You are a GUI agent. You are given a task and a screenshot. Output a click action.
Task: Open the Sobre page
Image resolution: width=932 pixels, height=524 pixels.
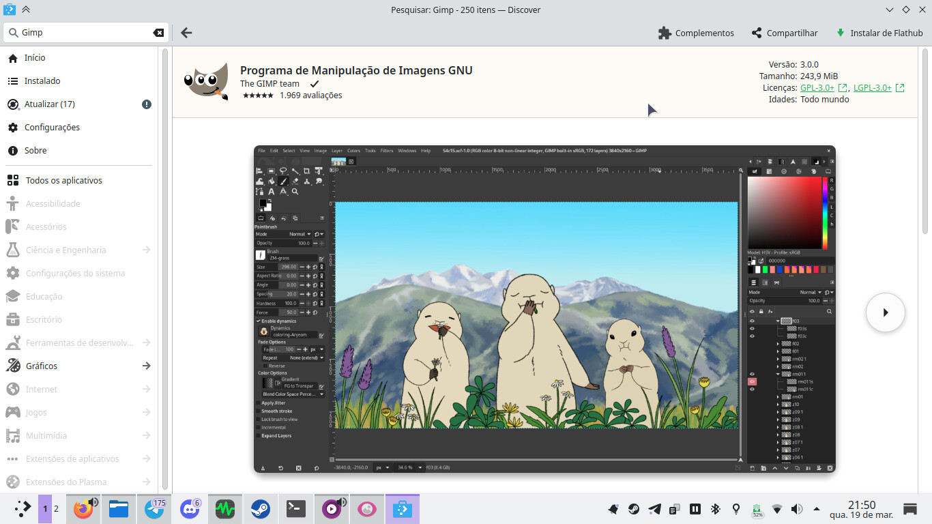pyautogui.click(x=78, y=151)
